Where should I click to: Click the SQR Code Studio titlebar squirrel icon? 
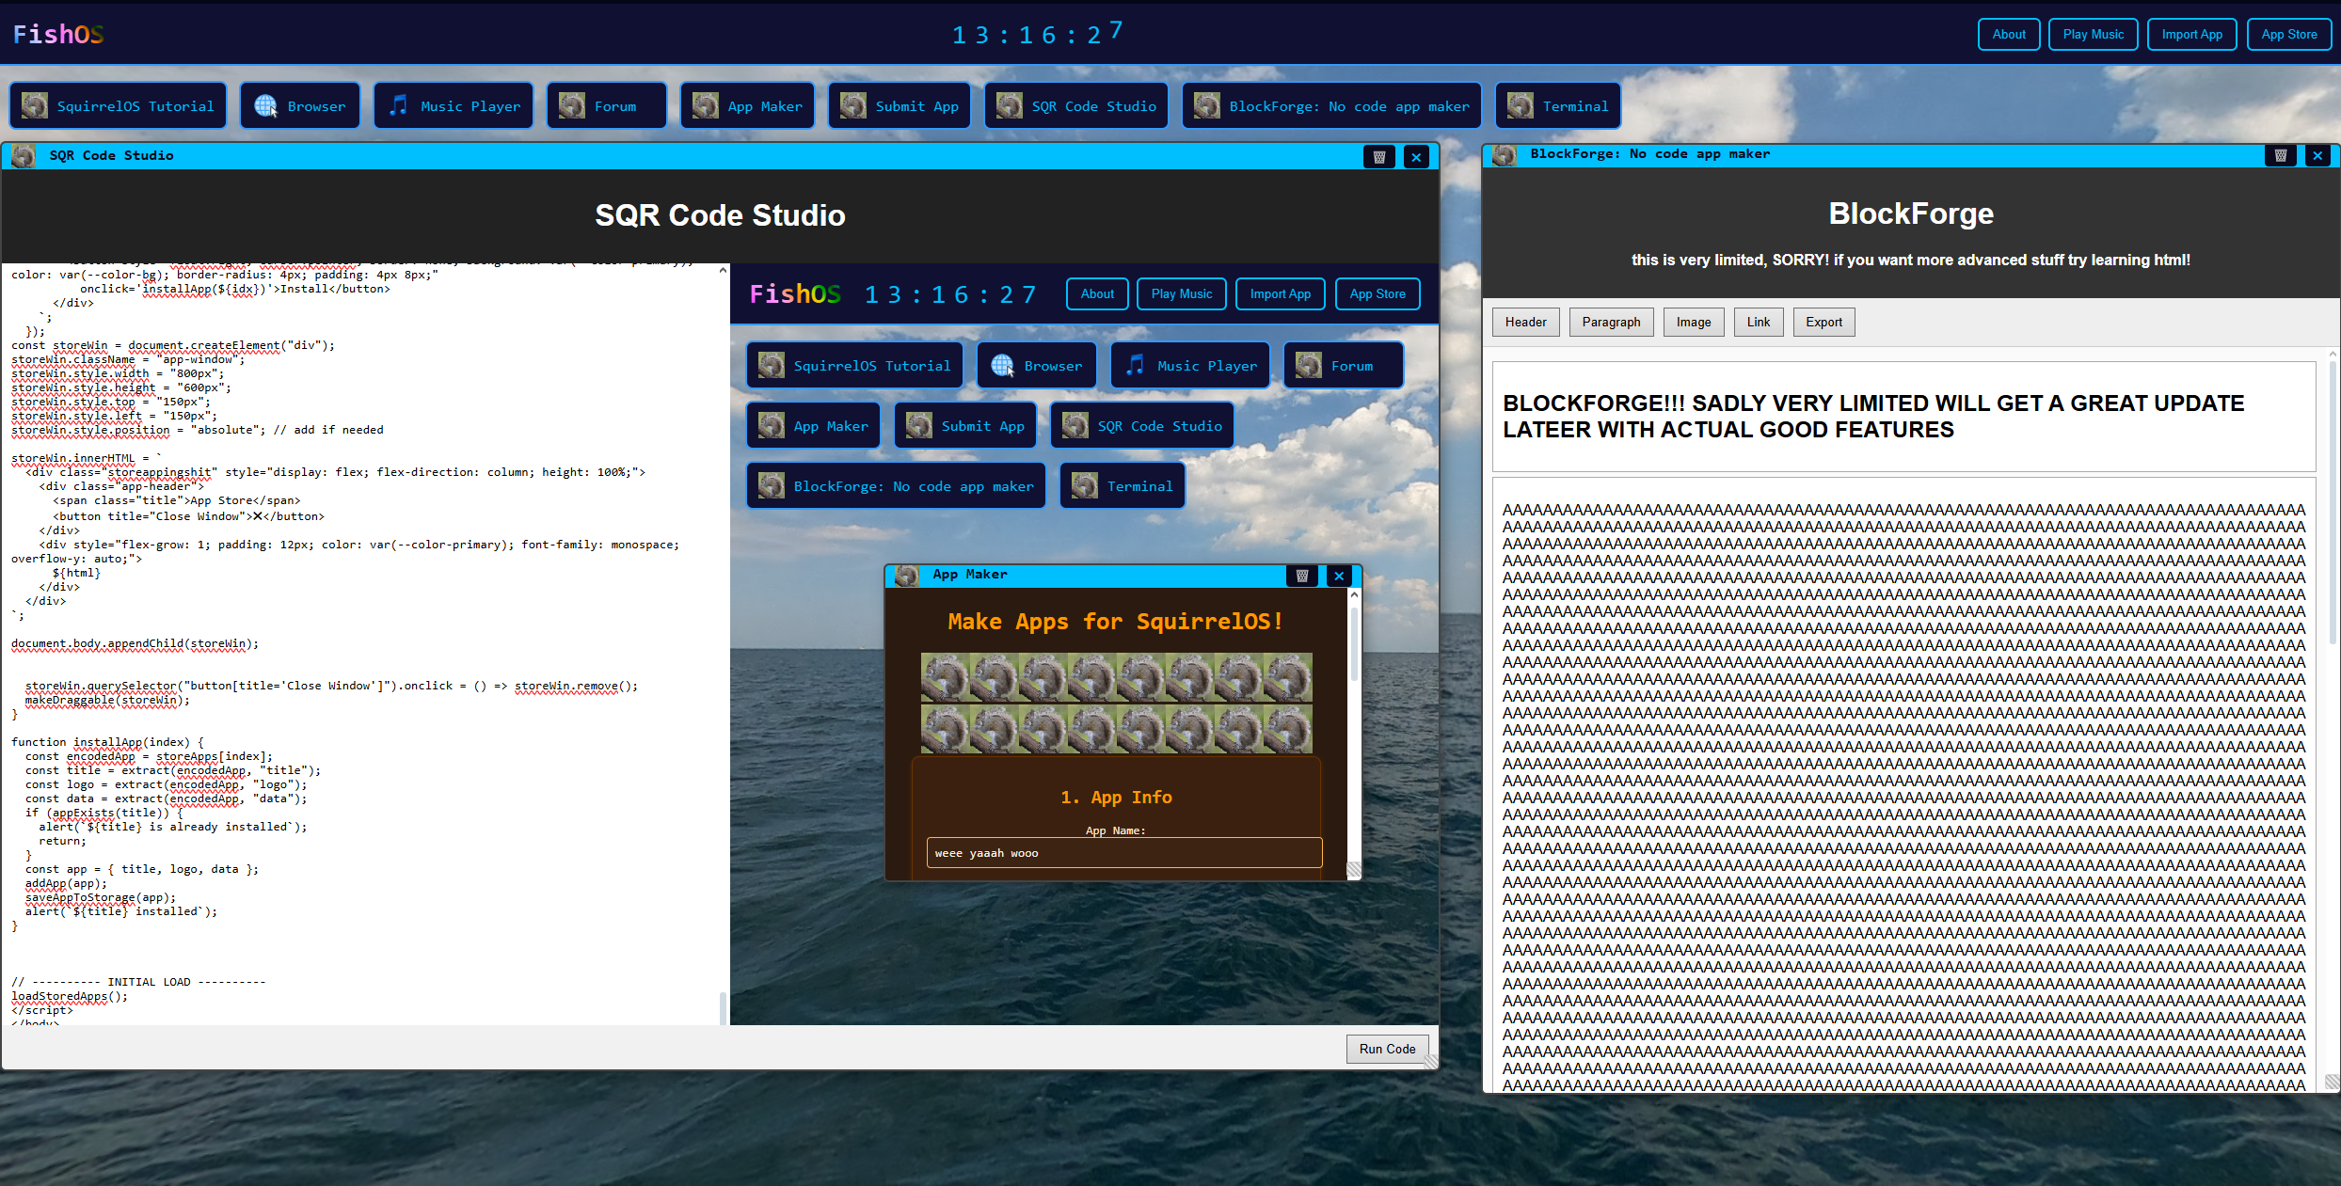24,156
